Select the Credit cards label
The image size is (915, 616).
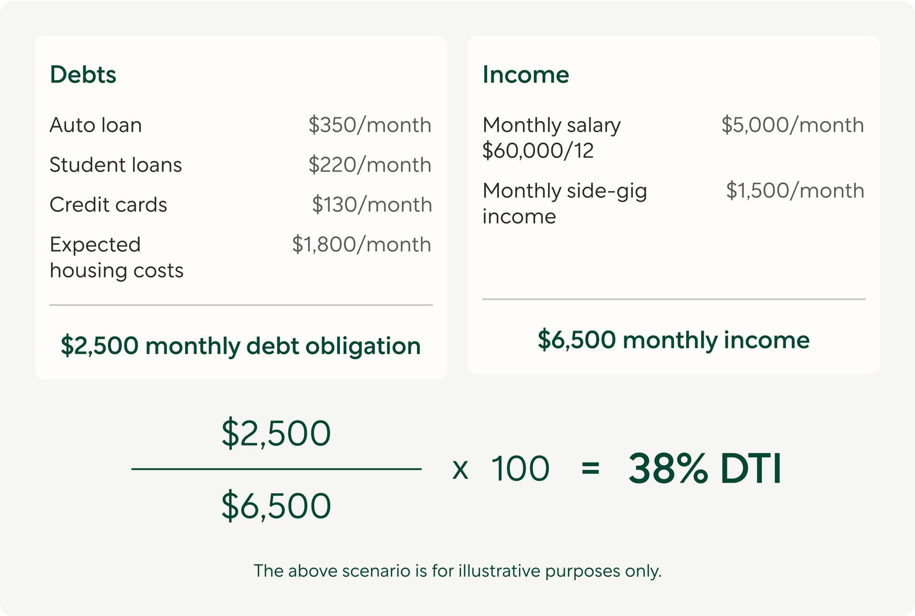(x=108, y=205)
